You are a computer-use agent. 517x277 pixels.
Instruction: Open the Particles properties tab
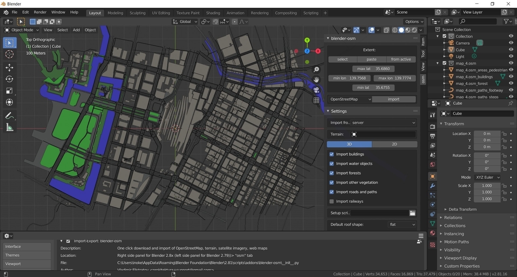433,195
